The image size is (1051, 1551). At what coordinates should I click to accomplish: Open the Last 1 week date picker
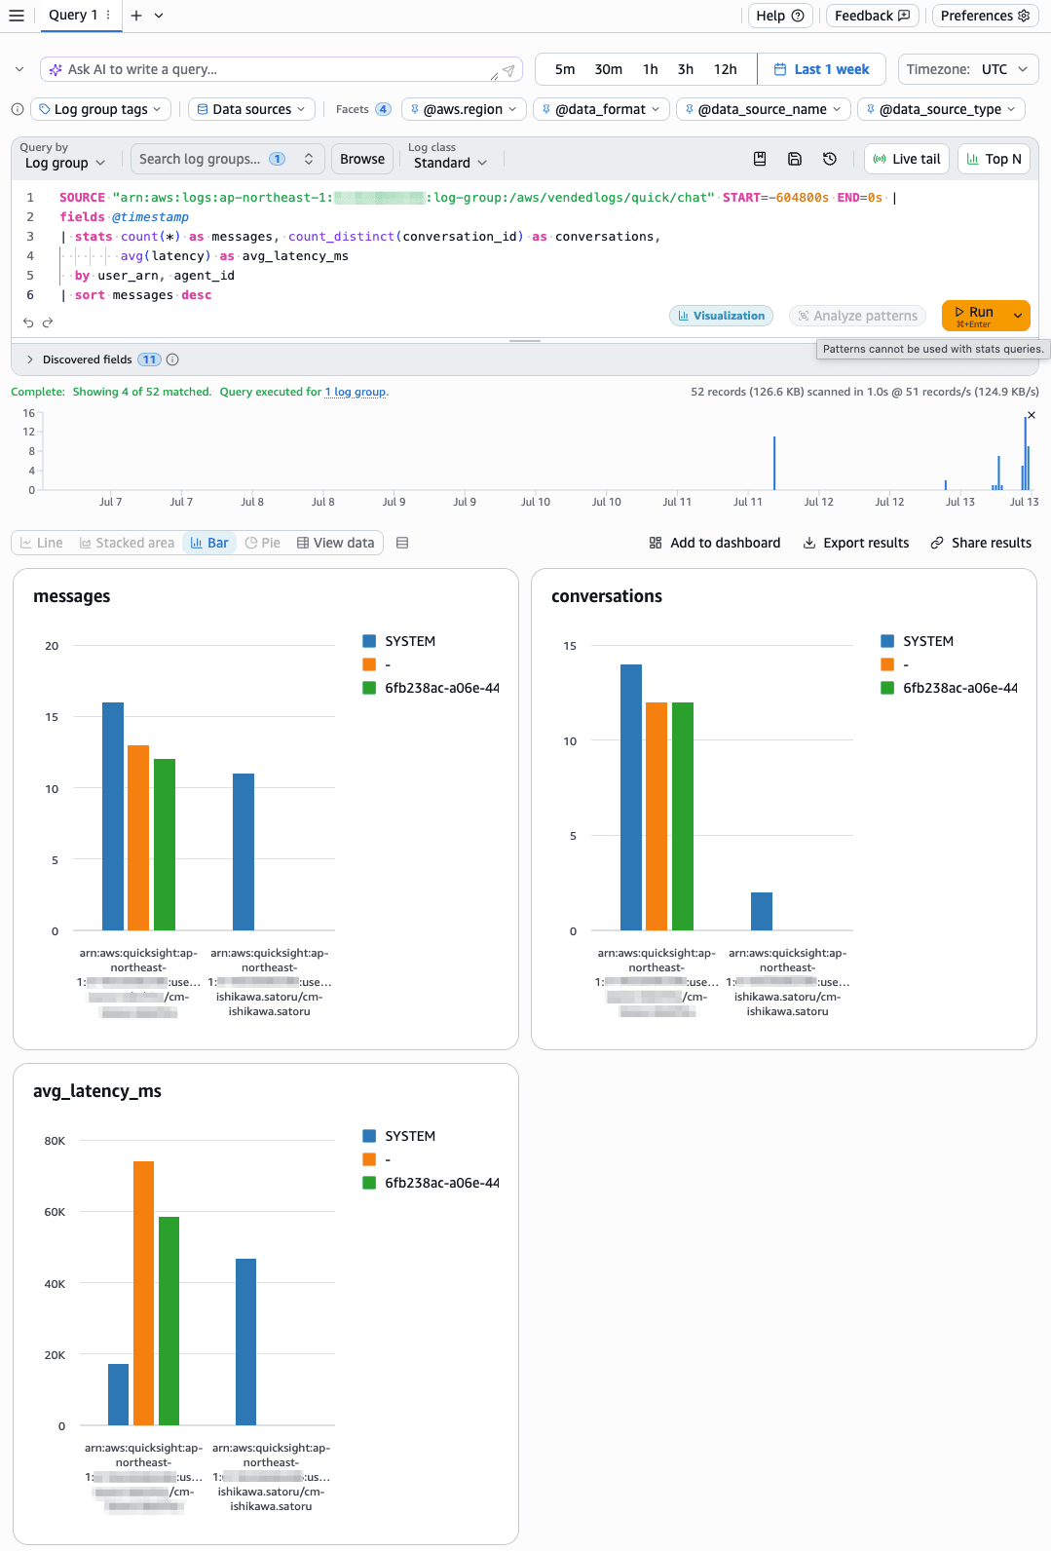[821, 69]
